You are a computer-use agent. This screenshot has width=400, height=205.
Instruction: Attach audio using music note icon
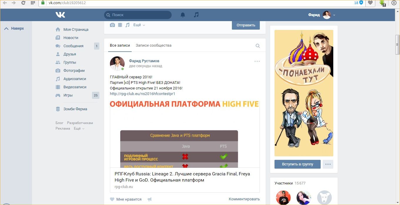click(x=128, y=25)
